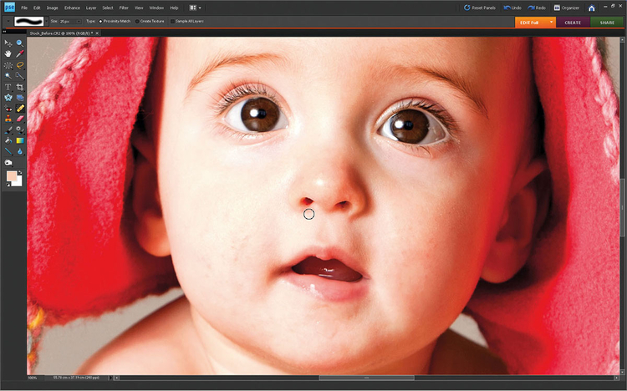Open the Home welcome screen icon
627x391 pixels.
coord(591,8)
